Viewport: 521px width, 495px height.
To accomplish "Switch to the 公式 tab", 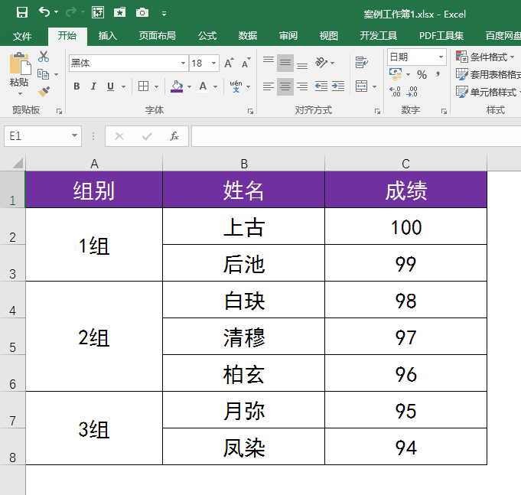I will pyautogui.click(x=207, y=35).
